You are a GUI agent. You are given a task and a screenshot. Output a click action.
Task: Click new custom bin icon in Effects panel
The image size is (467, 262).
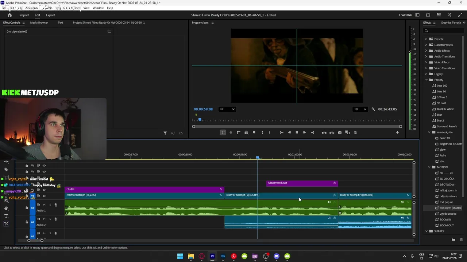coord(454,240)
